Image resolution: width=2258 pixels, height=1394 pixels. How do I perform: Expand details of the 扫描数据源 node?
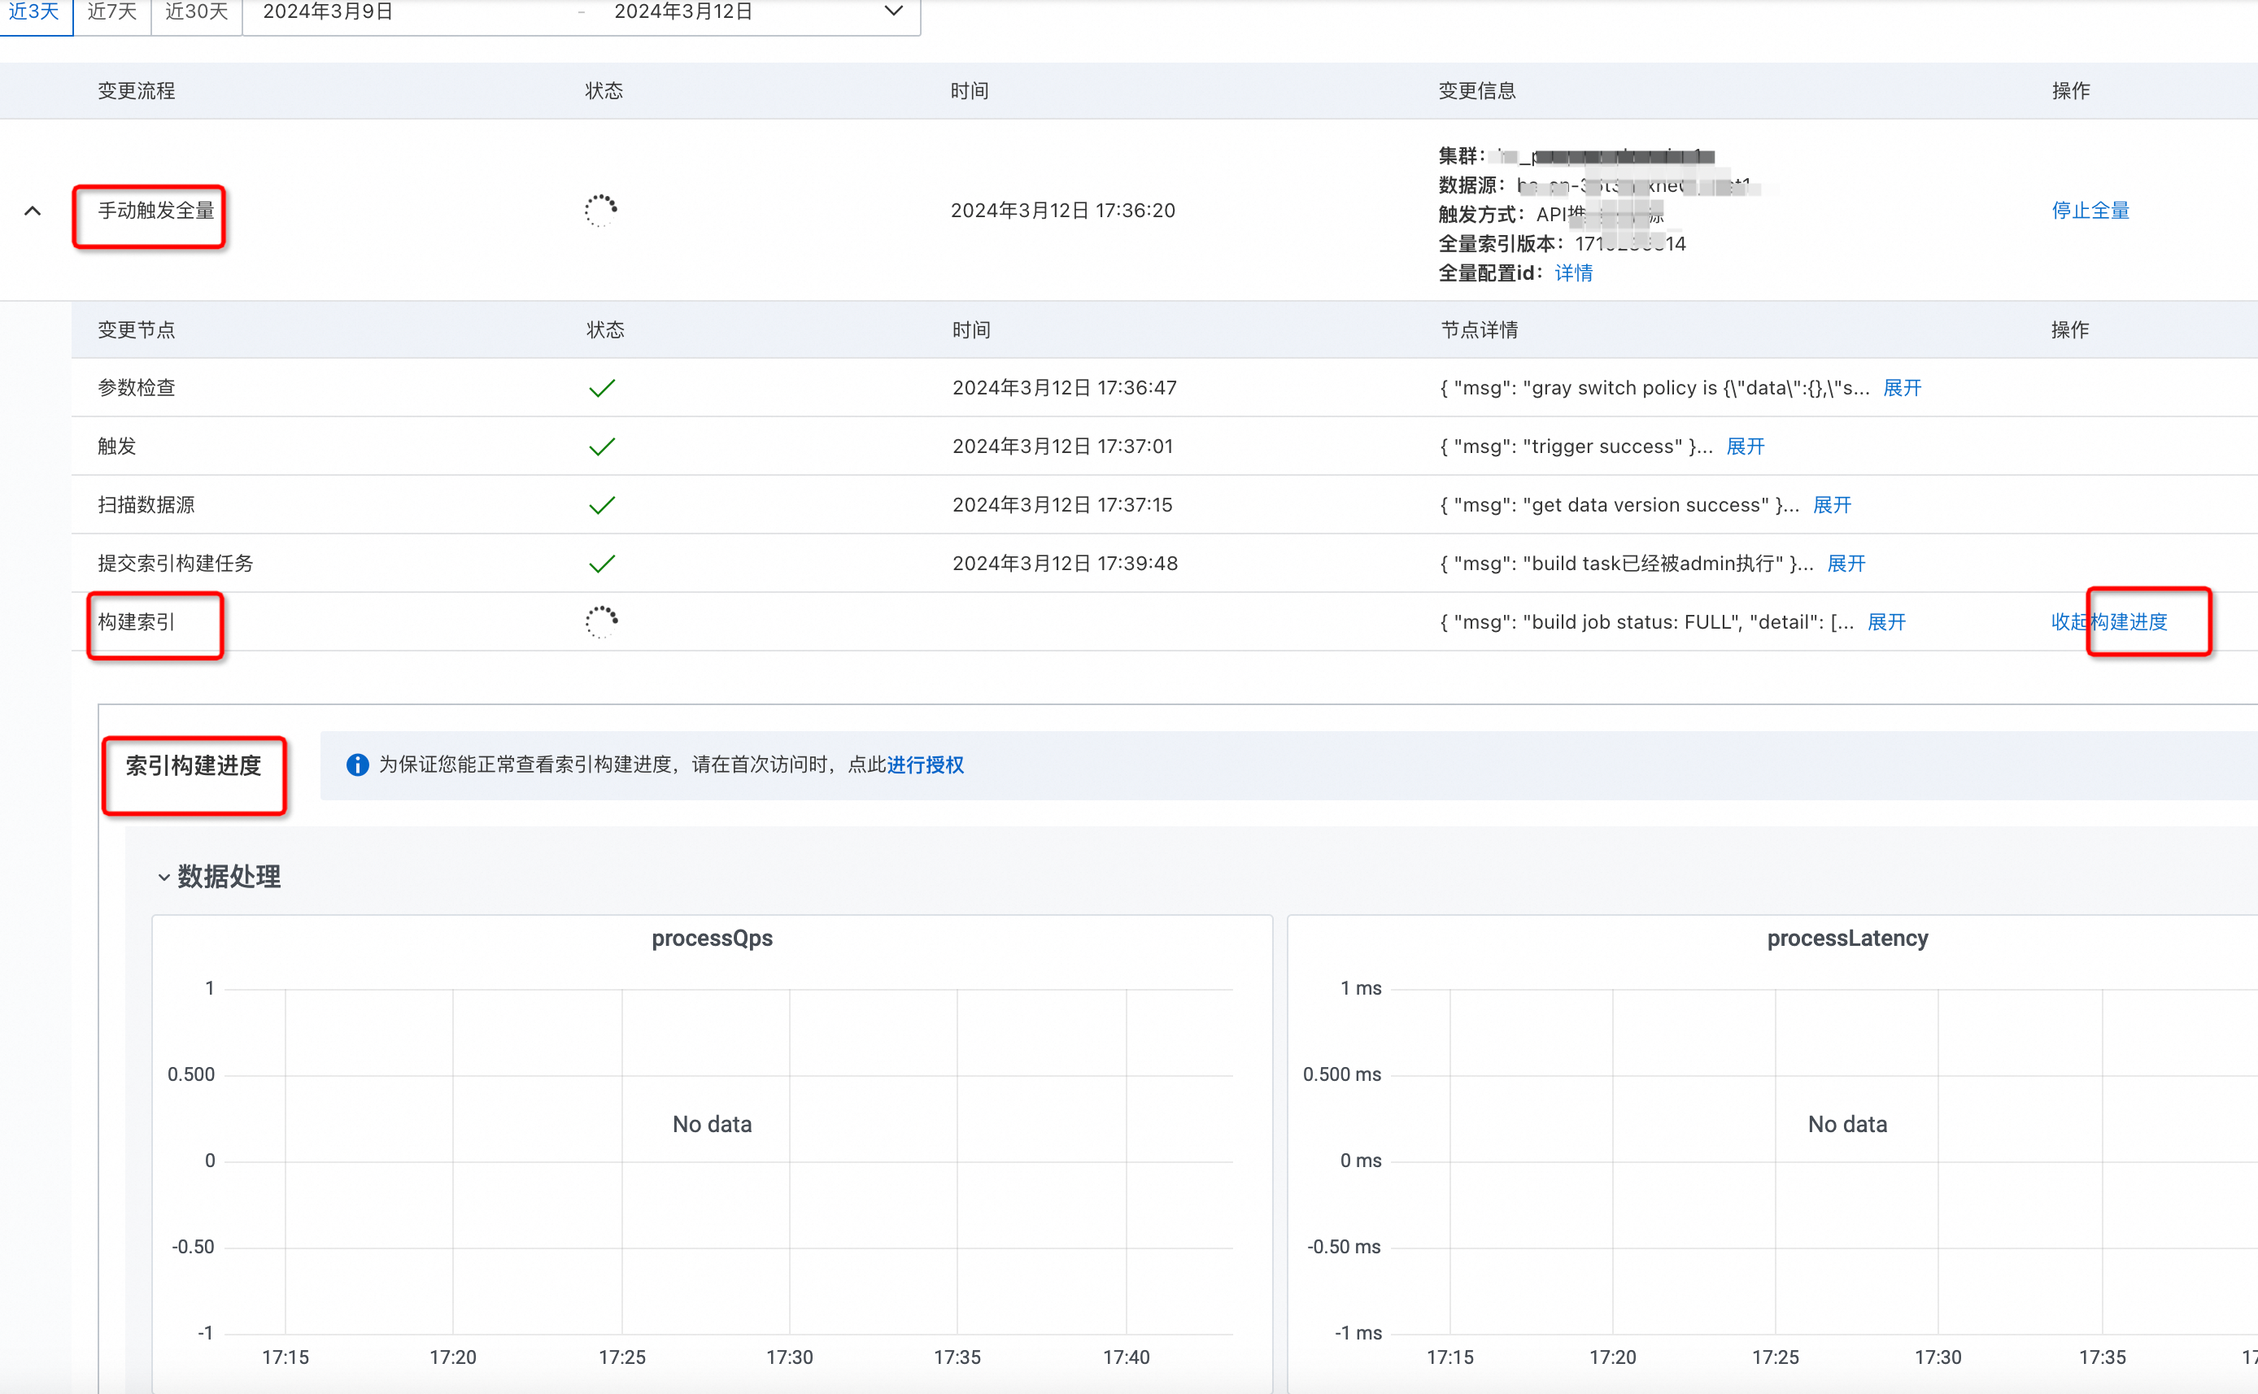pos(1831,505)
